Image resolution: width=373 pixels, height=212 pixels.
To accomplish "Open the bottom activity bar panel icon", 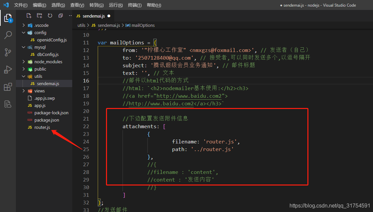I will [x=8, y=104].
